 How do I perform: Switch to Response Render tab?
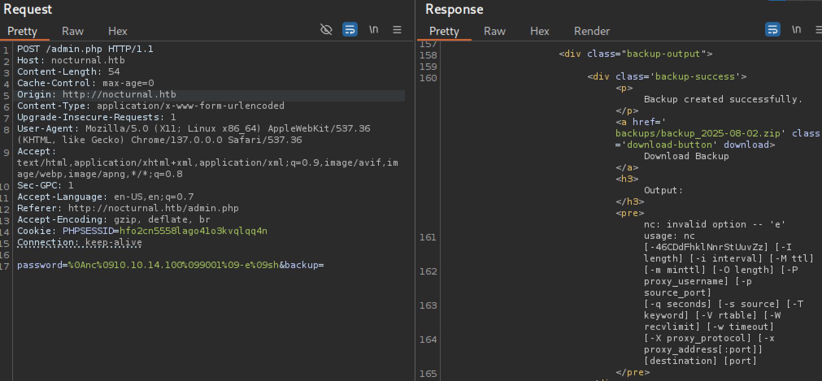pos(592,31)
